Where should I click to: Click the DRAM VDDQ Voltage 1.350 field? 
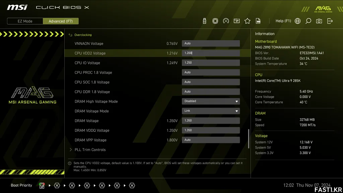pyautogui.click(x=211, y=130)
